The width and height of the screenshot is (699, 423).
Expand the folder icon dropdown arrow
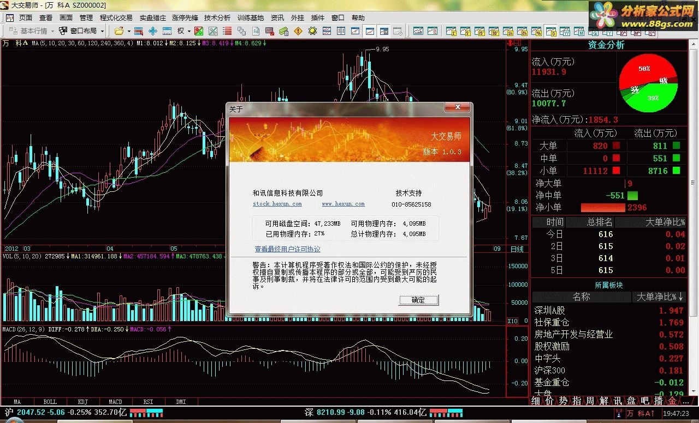tap(129, 31)
